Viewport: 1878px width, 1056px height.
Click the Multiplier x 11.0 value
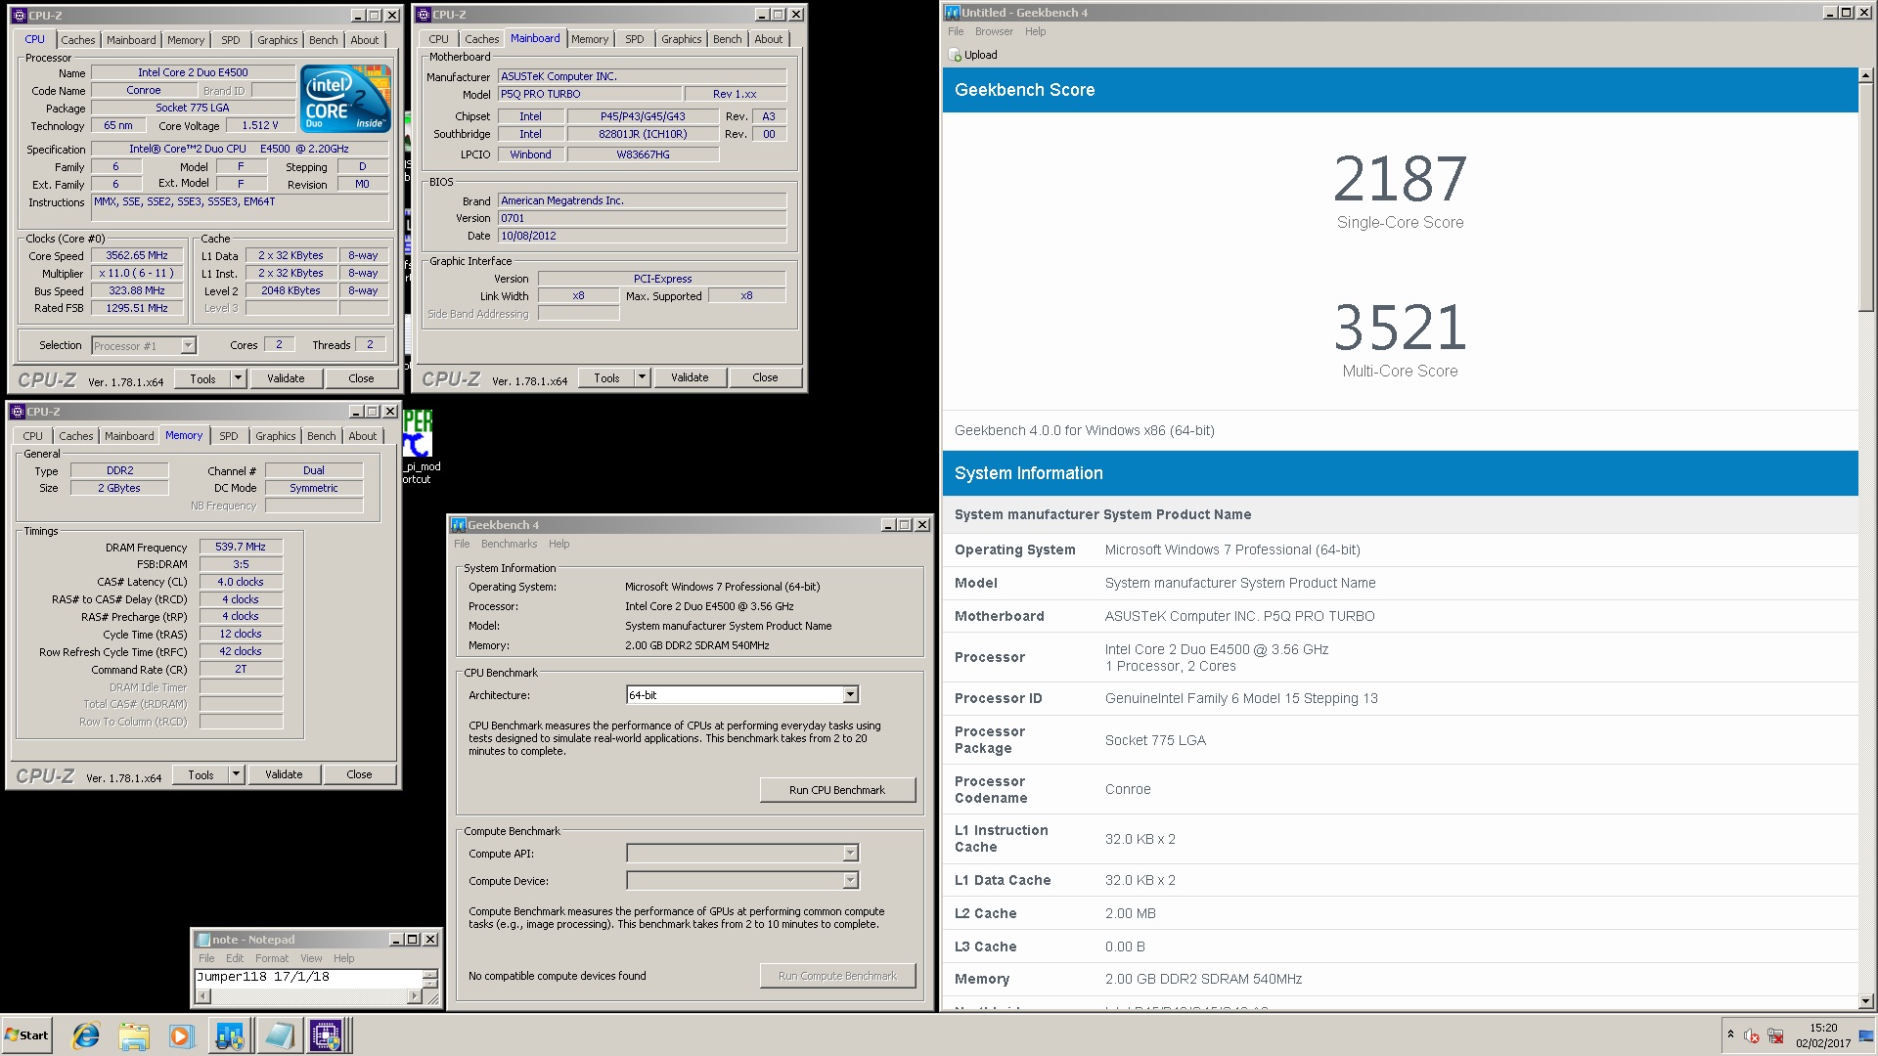[137, 274]
